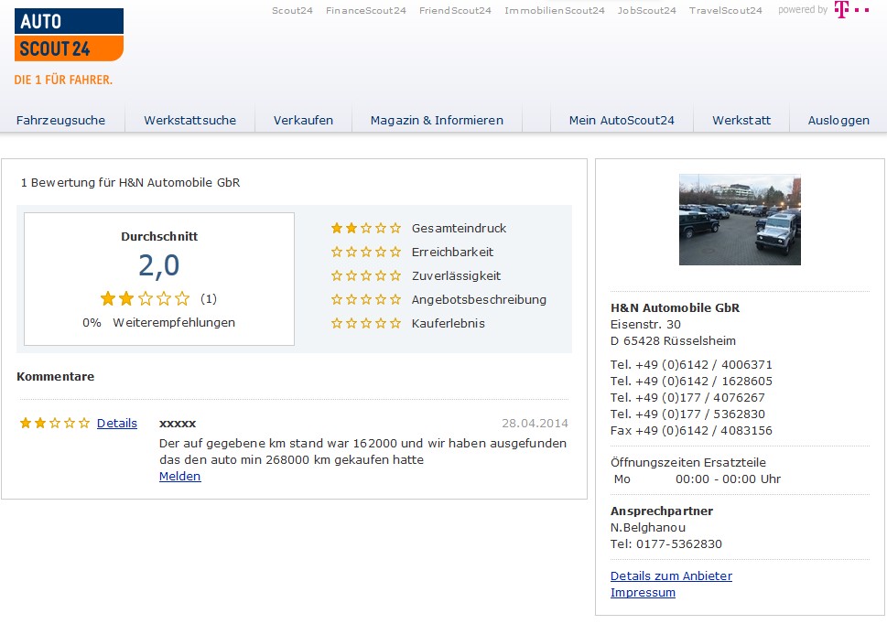Open the Fahrzeugsuche menu
The width and height of the screenshot is (887, 624).
coord(60,121)
